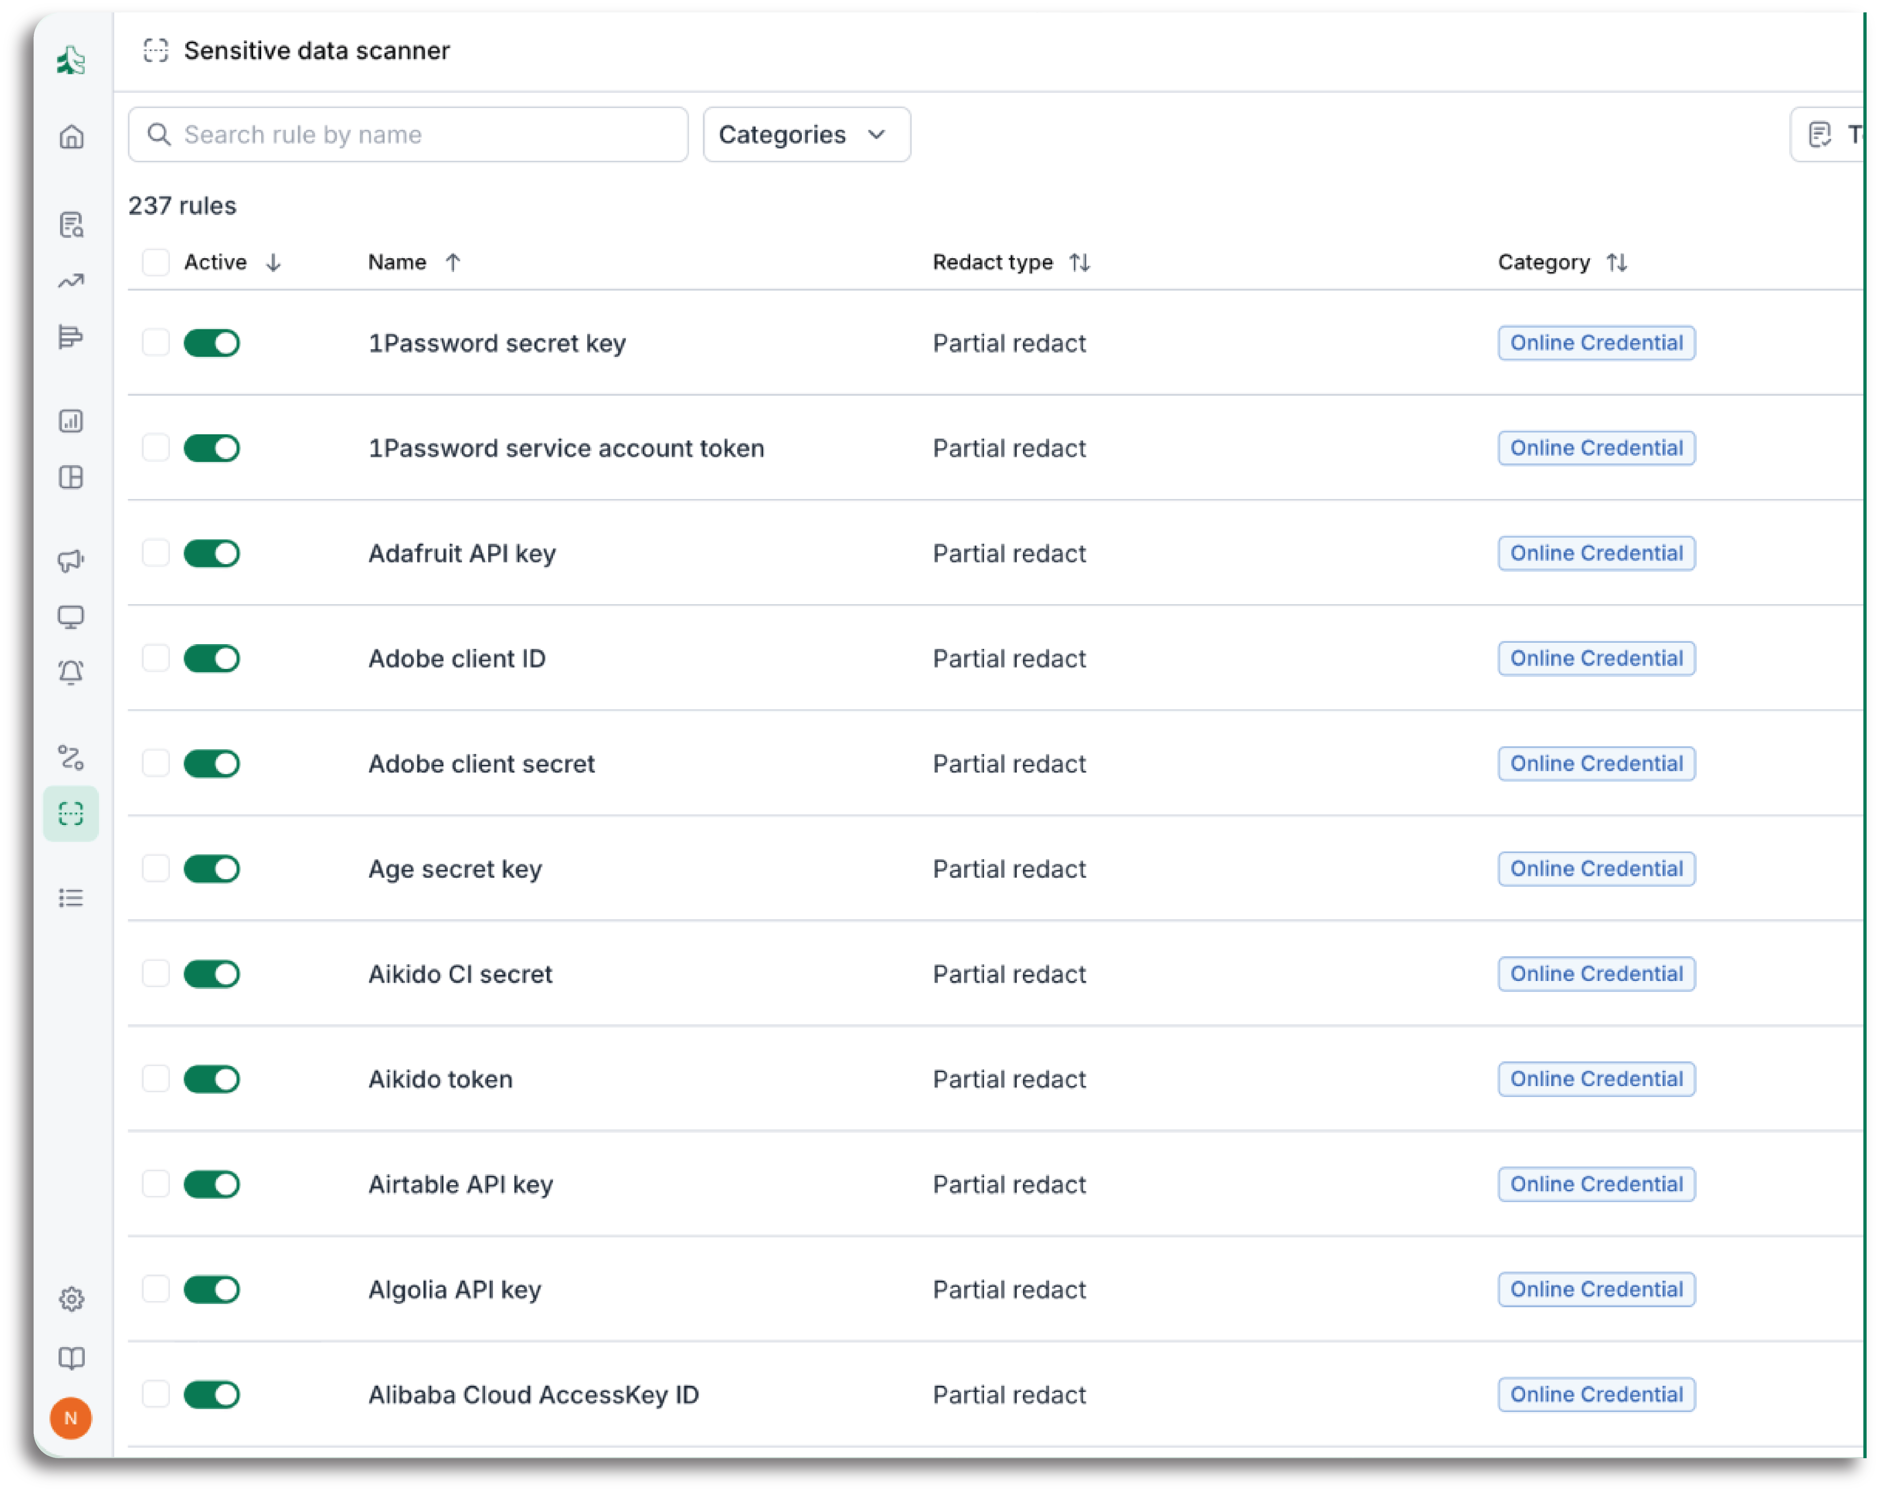
Task: Open the megaphone icon in sidebar
Action: (x=71, y=561)
